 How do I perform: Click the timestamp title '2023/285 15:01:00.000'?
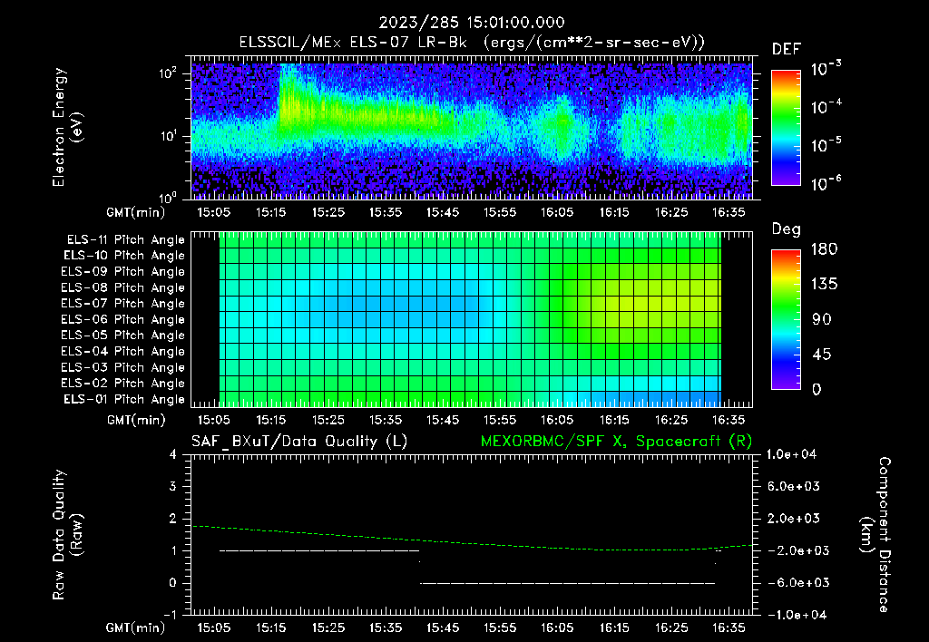[472, 23]
